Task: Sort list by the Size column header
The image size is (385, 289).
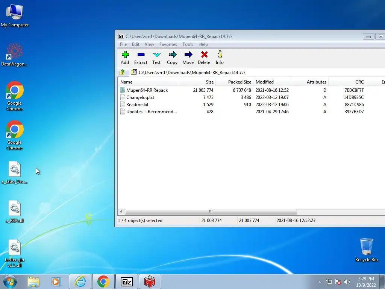Action: pyautogui.click(x=197, y=82)
